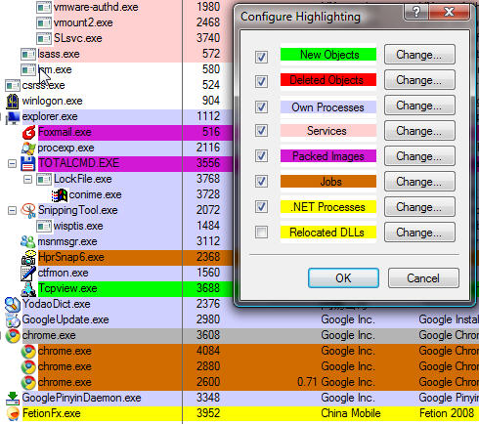Image resolution: width=479 pixels, height=424 pixels.
Task: Click the chrome.exe icon for PID 2600
Action: pyautogui.click(x=28, y=383)
